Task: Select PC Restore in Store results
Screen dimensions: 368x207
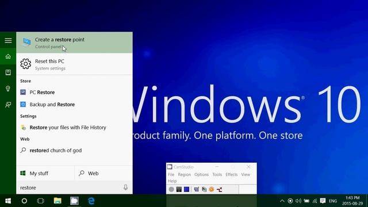Action: point(74,92)
